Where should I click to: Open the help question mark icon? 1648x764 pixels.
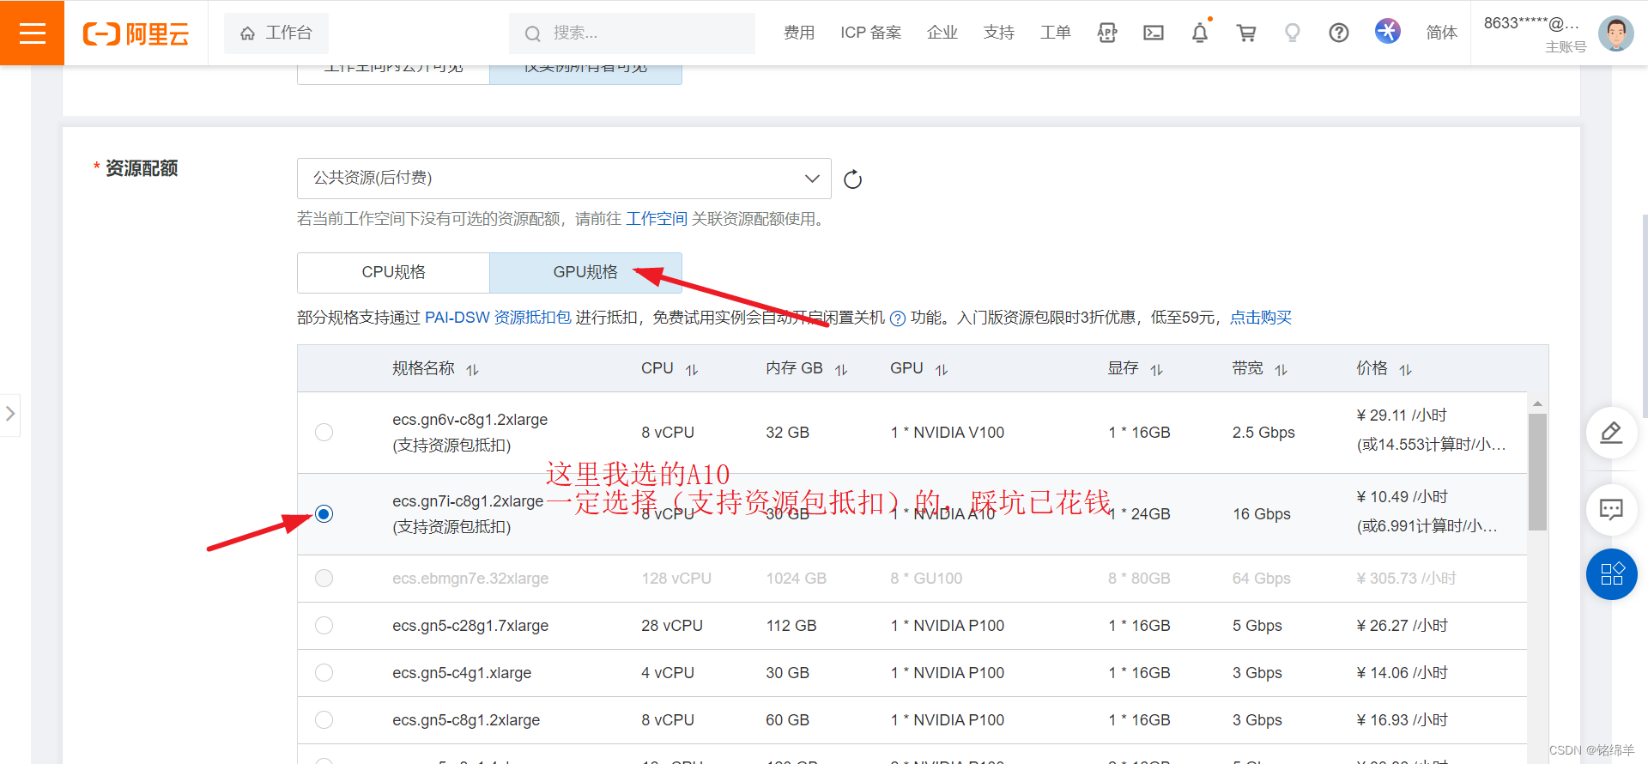click(1339, 33)
